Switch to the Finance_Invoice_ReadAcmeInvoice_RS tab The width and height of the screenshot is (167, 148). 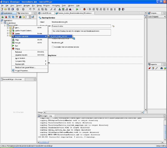[75, 13]
